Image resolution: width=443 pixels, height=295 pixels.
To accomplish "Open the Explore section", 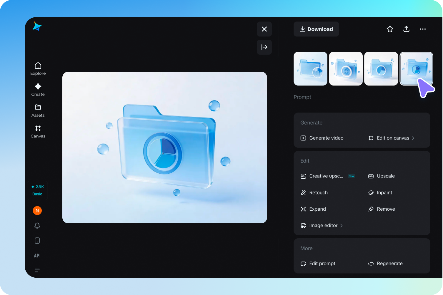I will coord(38,68).
